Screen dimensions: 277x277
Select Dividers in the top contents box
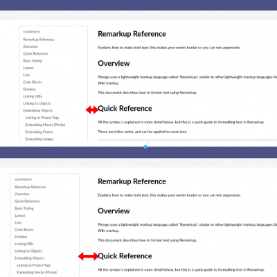tap(29, 89)
